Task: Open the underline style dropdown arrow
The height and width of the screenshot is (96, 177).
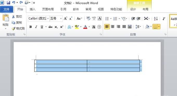Action: point(46,27)
